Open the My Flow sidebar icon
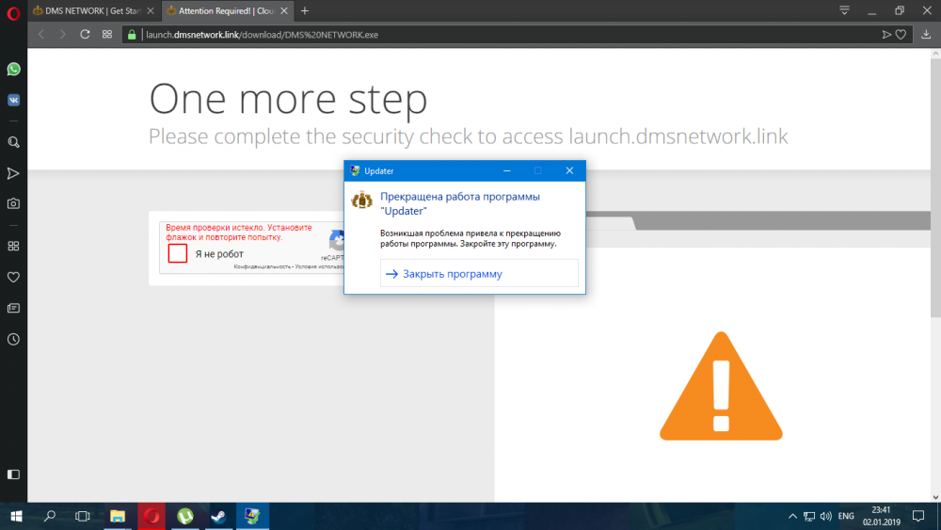This screenshot has width=941, height=530. pos(14,173)
